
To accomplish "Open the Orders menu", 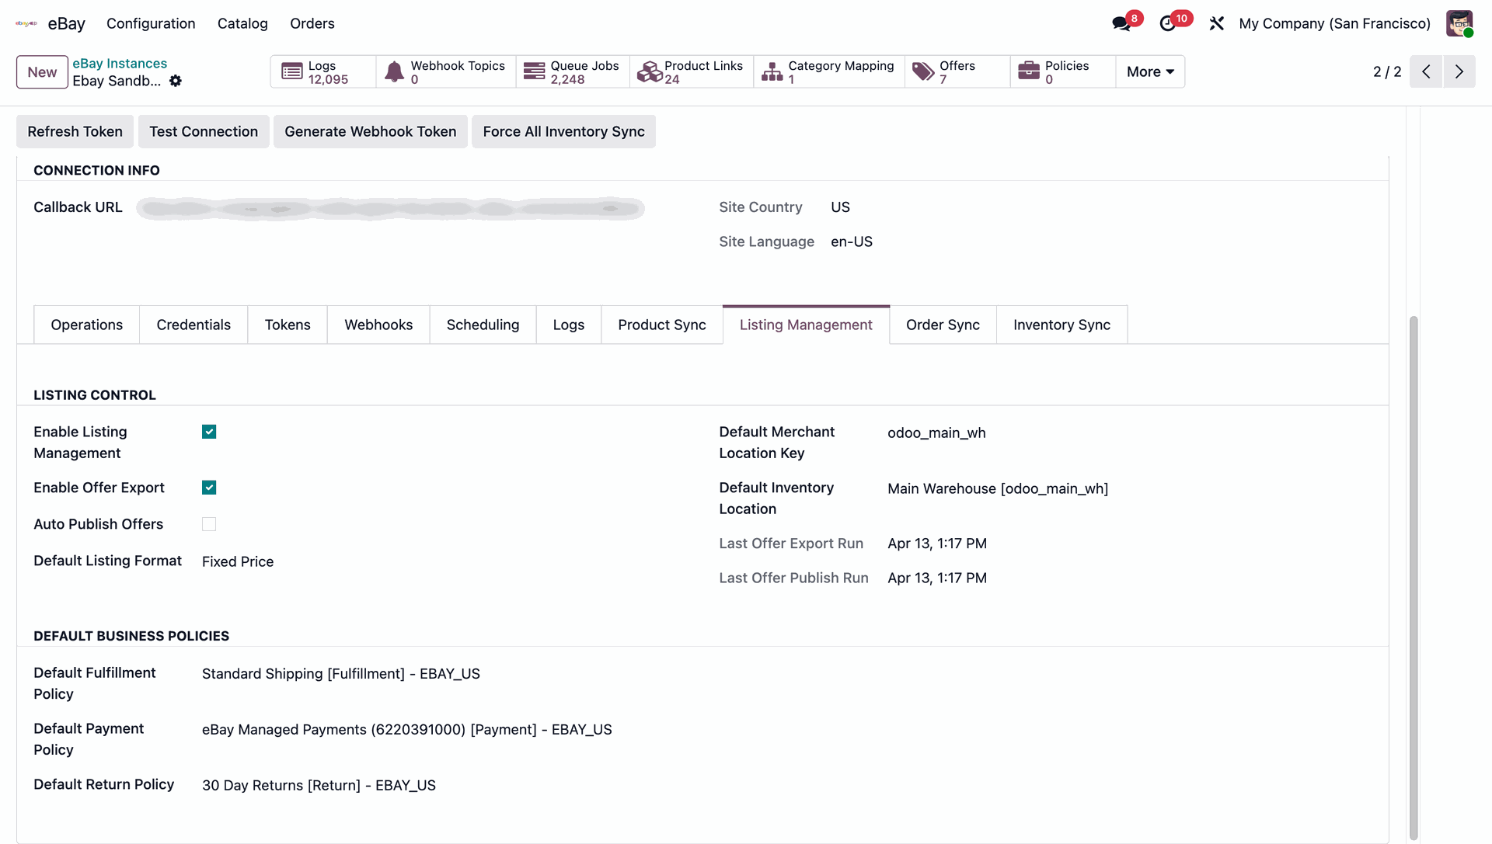I will [312, 23].
